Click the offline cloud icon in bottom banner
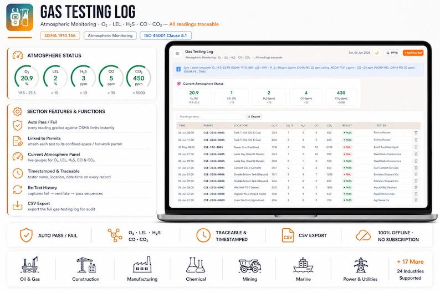Image resolution: width=440 pixels, height=293 pixels. pyautogui.click(x=364, y=235)
